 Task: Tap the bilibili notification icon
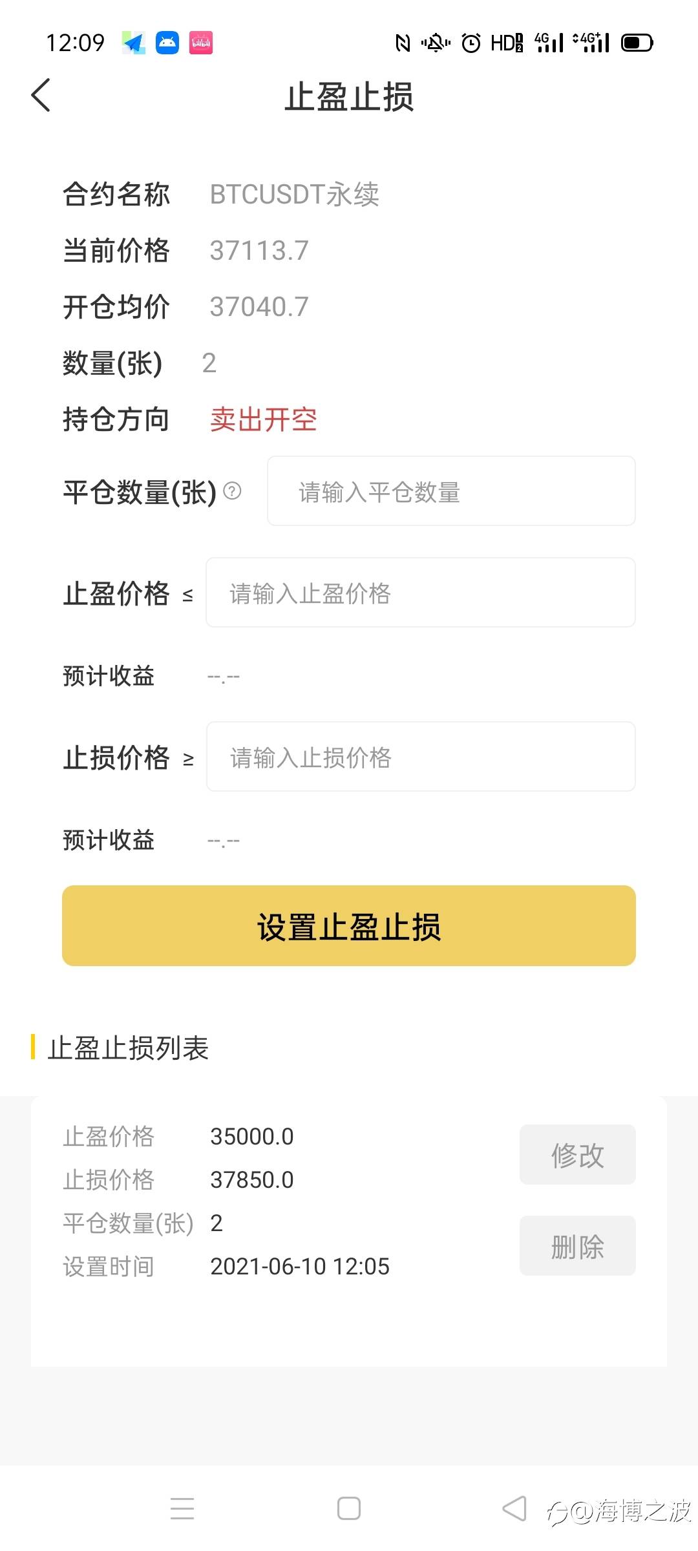pos(201,43)
